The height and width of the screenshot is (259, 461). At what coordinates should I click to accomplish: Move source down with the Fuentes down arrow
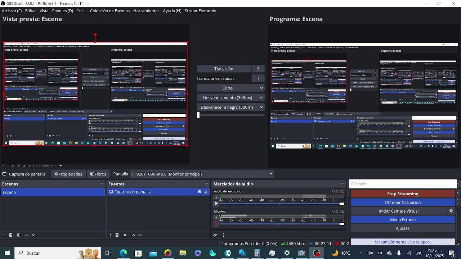pos(140,235)
